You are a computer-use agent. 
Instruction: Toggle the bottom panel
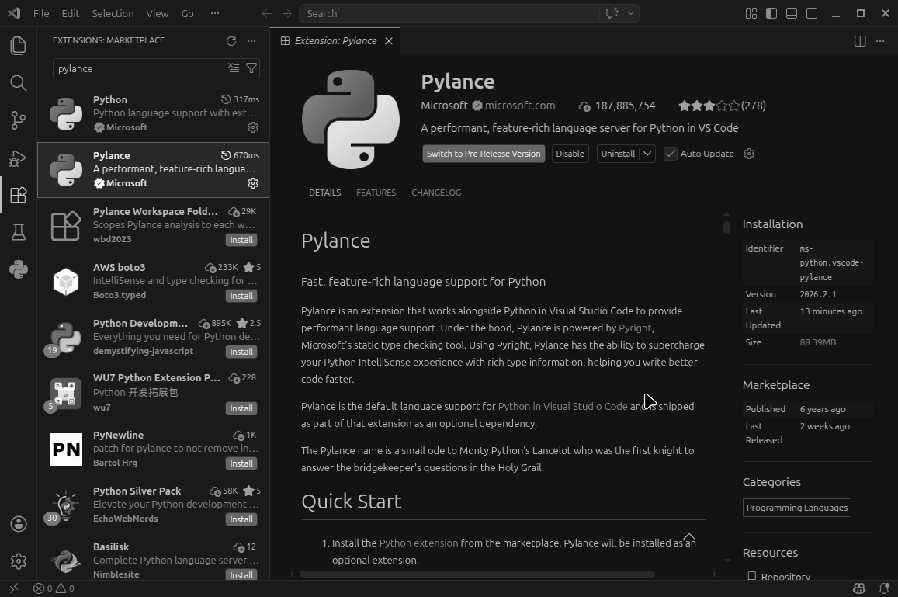pos(792,13)
